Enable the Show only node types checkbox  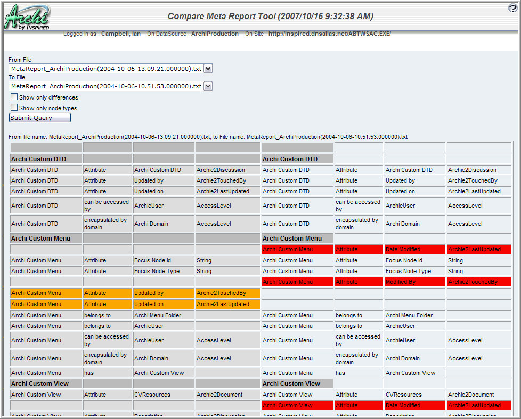[13, 106]
